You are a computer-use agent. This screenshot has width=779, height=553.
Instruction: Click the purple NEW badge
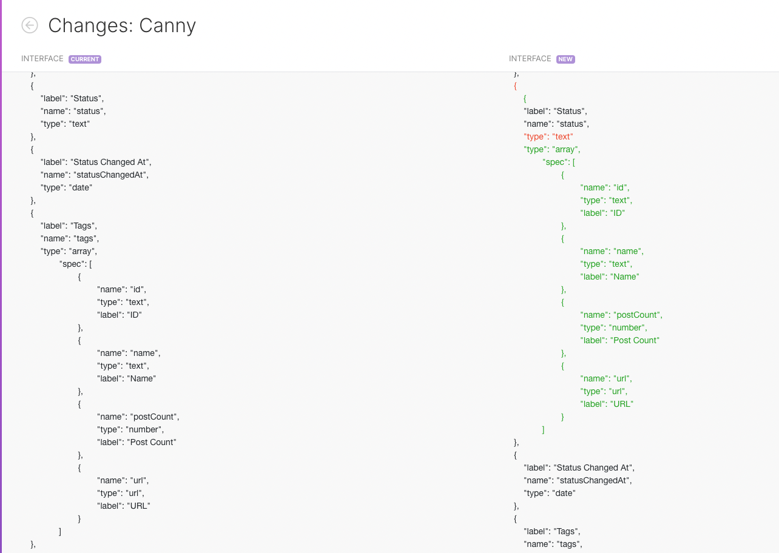[x=565, y=59]
